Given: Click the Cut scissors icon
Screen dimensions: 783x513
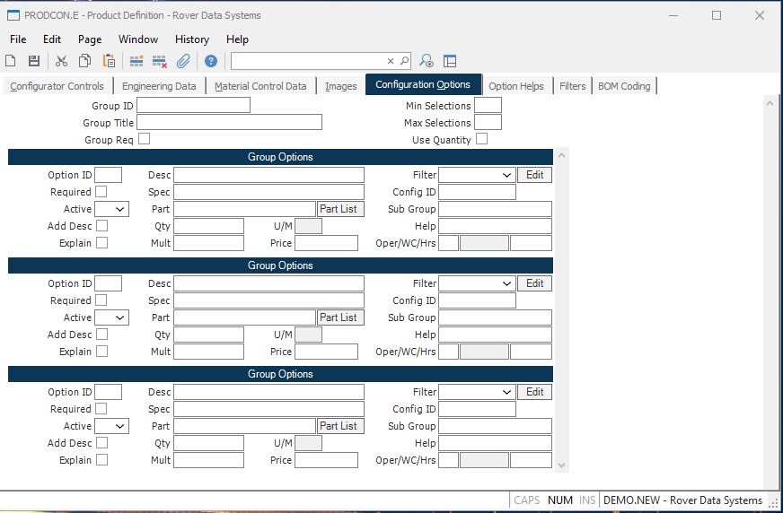Looking at the screenshot, I should (x=61, y=61).
